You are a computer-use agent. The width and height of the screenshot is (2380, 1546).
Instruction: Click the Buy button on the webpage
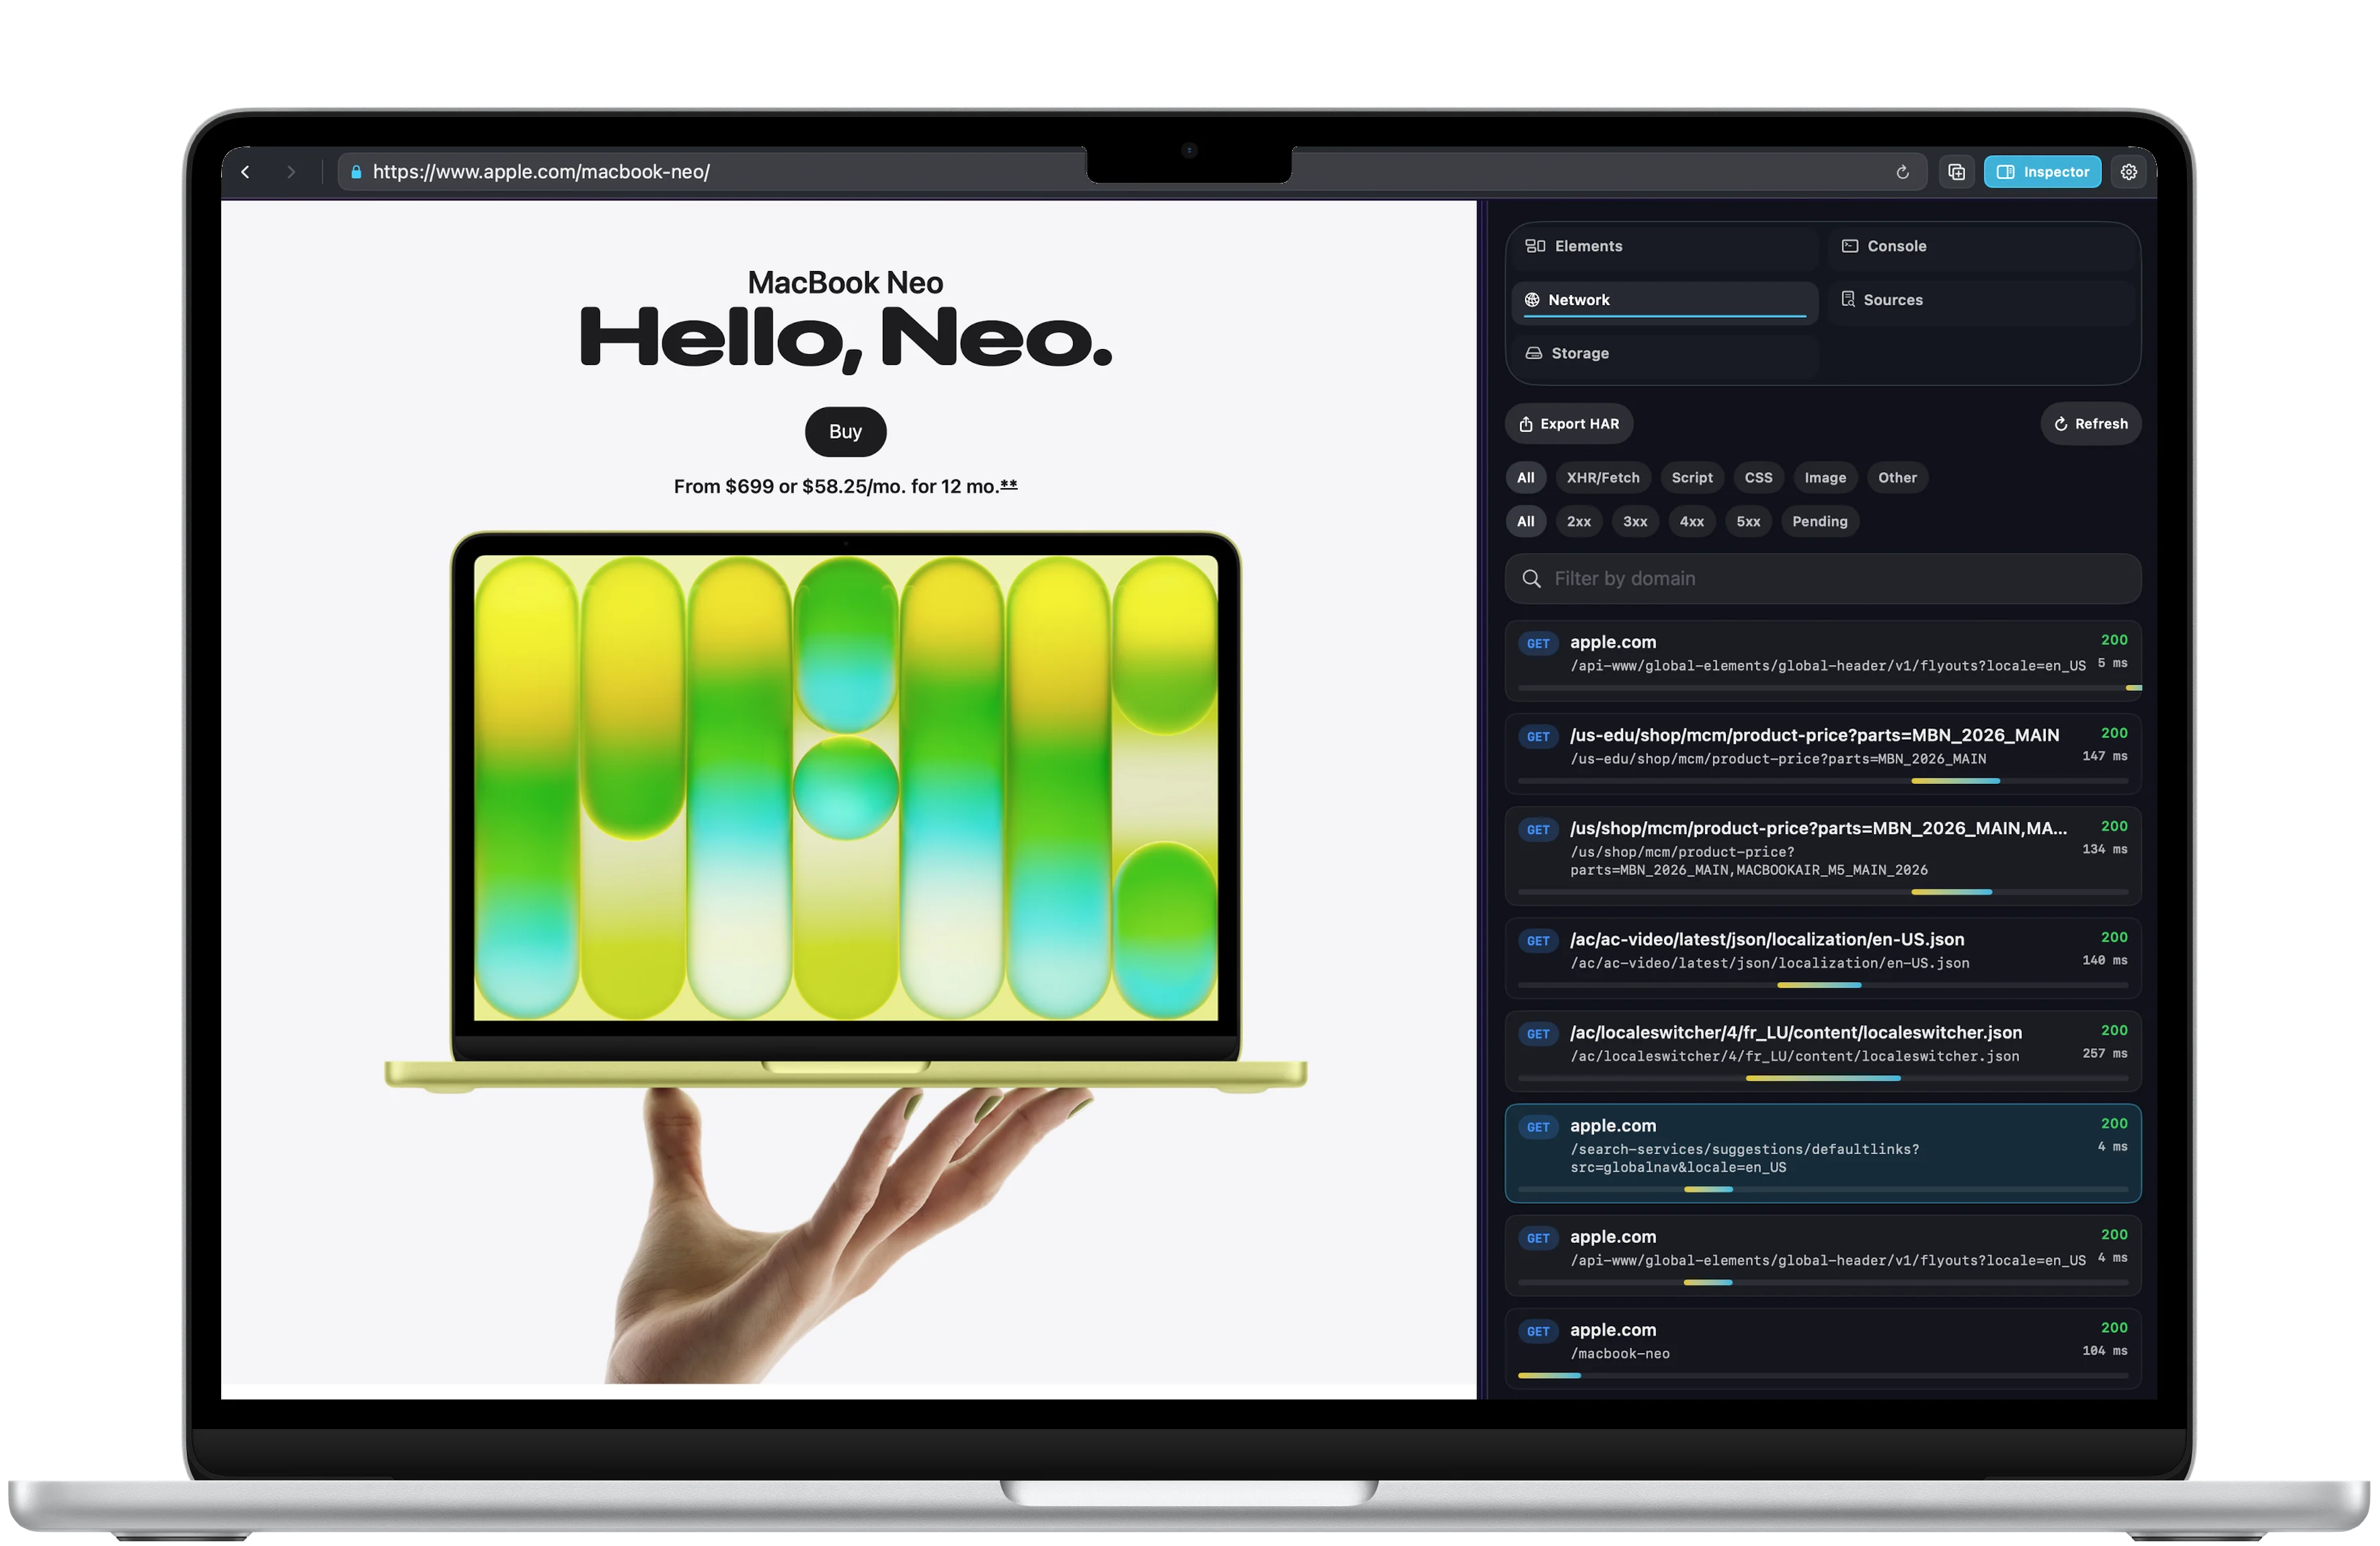pyautogui.click(x=845, y=432)
